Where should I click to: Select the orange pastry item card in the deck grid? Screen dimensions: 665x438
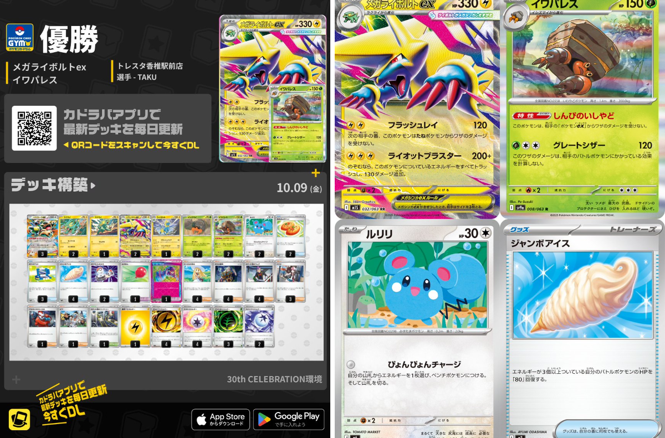coord(290,236)
